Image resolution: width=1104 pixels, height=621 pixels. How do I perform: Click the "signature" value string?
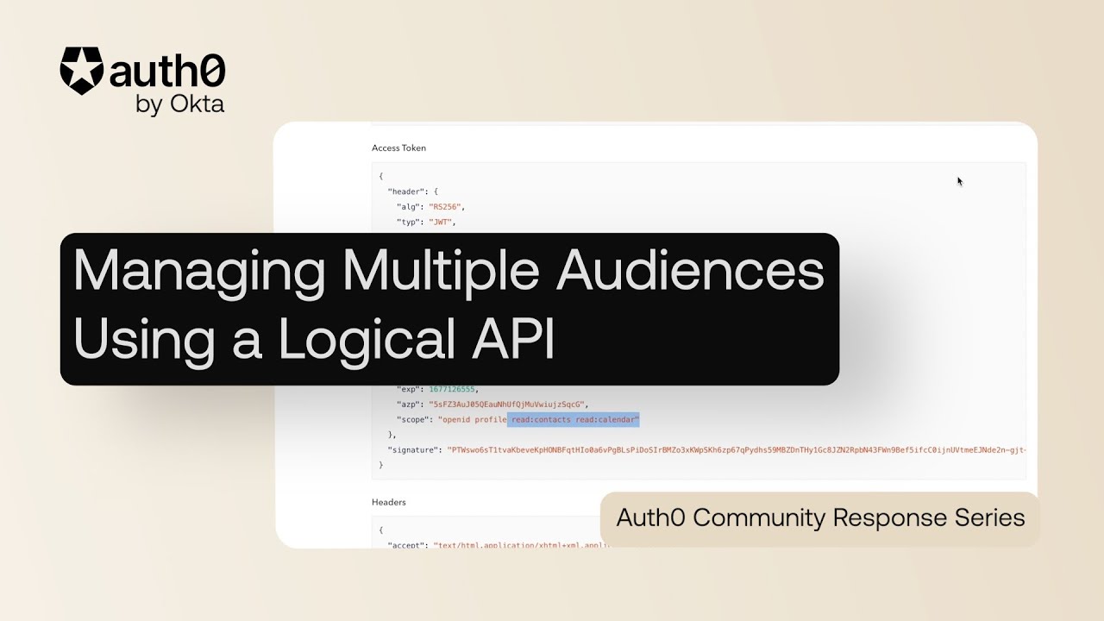[736, 450]
